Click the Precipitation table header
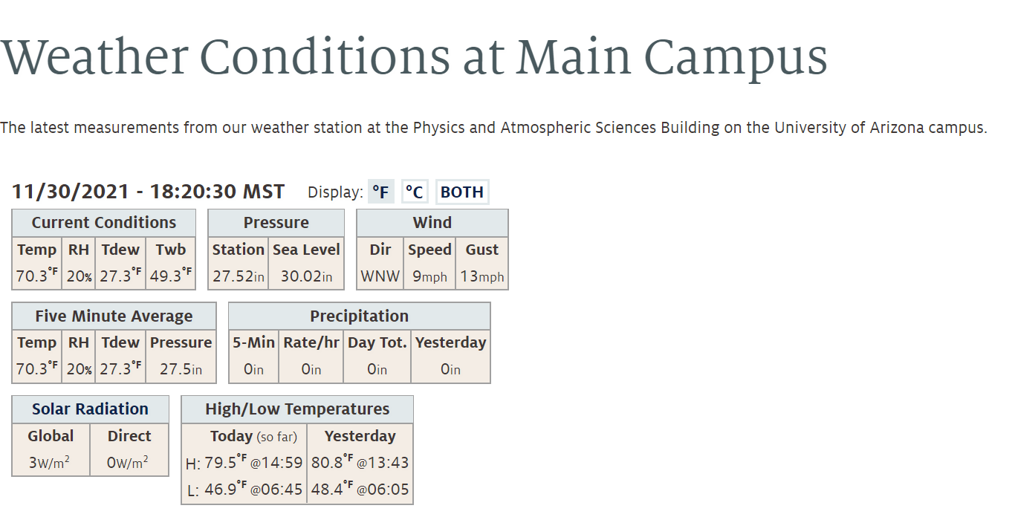Viewport: 1015px width, 517px height. click(360, 316)
